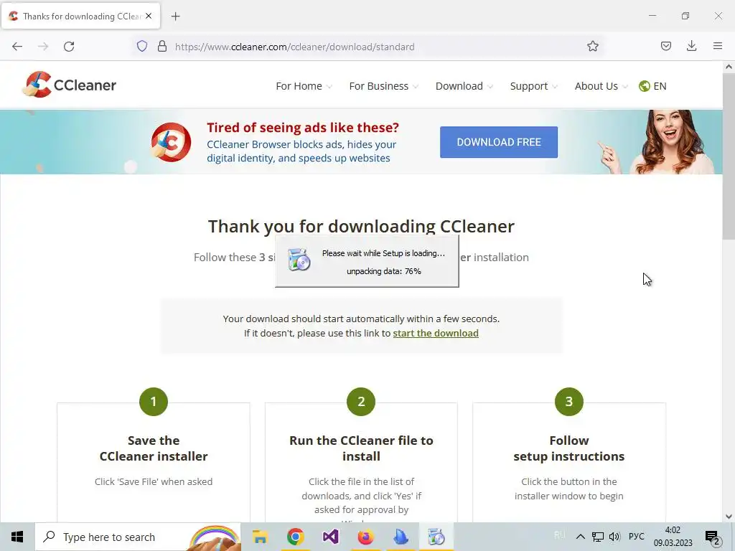Reload the page with the refresh icon
The image size is (735, 551).
(69, 47)
